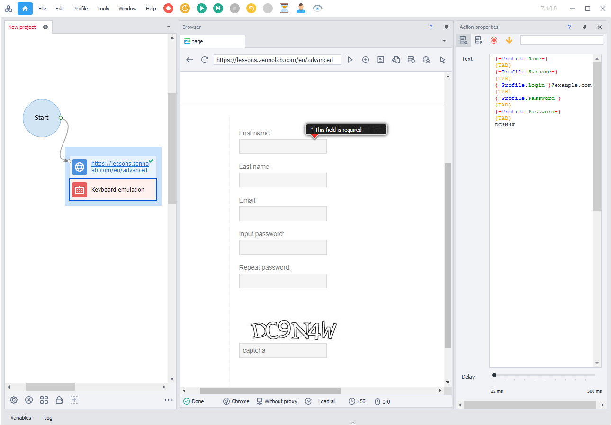Screen dimensions: 611x425
Task: Expand the project tabs dropdown arrow
Action: (x=169, y=27)
